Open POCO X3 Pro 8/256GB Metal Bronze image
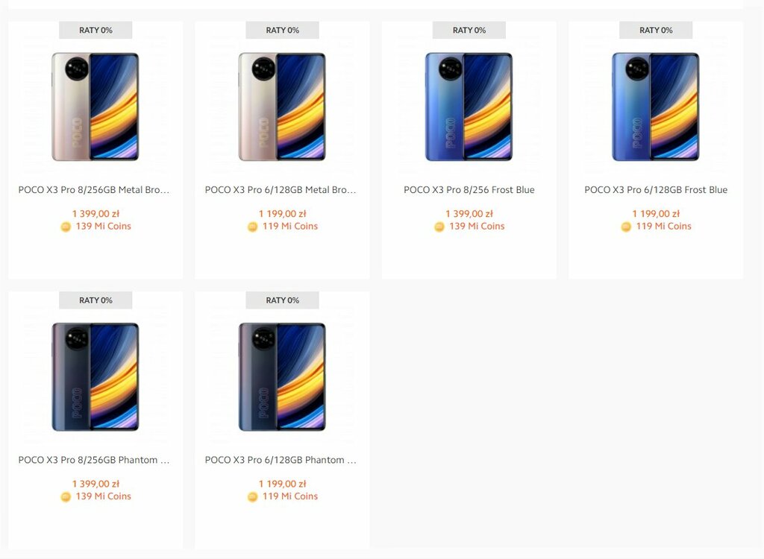764x559 pixels. pyautogui.click(x=95, y=107)
